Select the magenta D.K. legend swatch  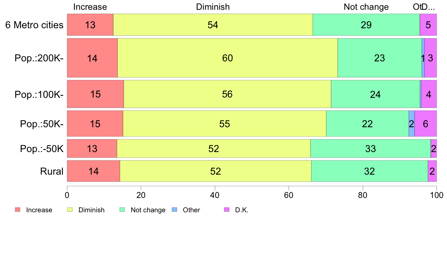tap(226, 210)
